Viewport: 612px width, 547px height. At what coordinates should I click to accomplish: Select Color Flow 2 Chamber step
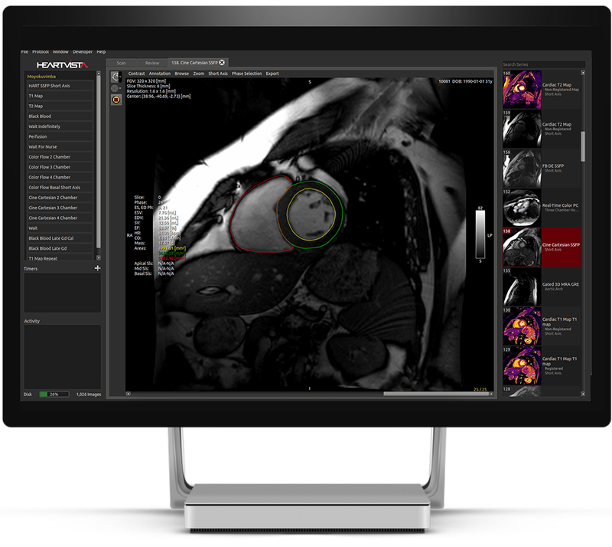click(60, 157)
